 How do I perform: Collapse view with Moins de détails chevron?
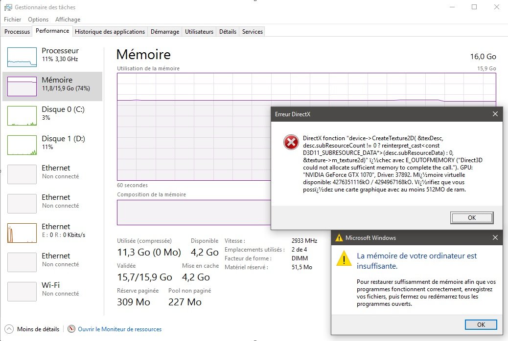(x=9, y=329)
